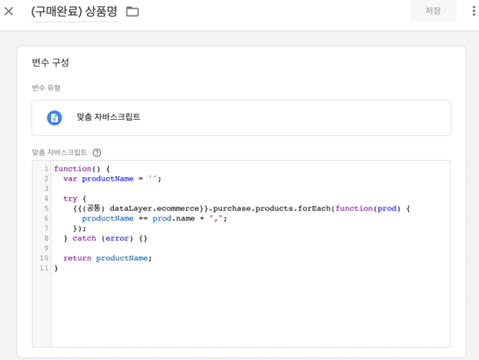Viewport: 479px width, 360px height.
Task: Click the 변수 구성 section heading
Action: 50,62
